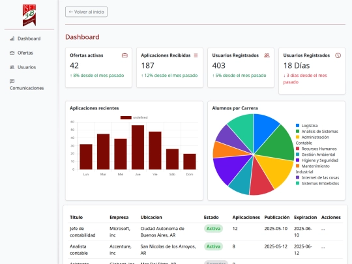Click the Título column header

click(76, 217)
